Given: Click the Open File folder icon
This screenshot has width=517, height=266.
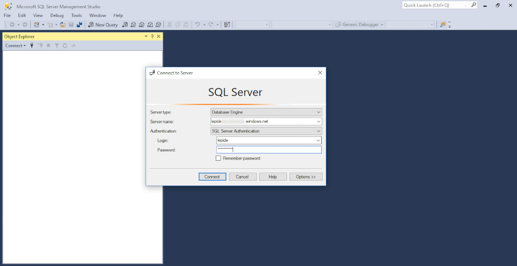Looking at the screenshot, I should (x=63, y=25).
